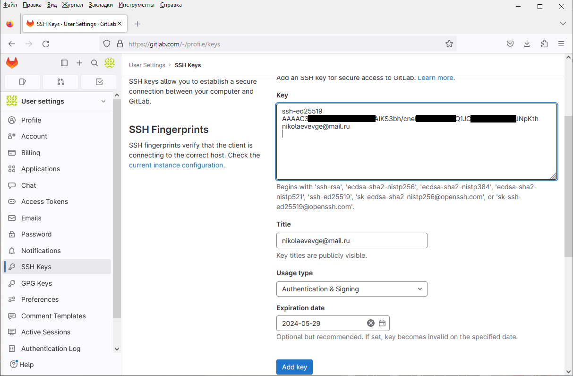
Task: Open the calendar date picker icon
Action: pyautogui.click(x=382, y=323)
